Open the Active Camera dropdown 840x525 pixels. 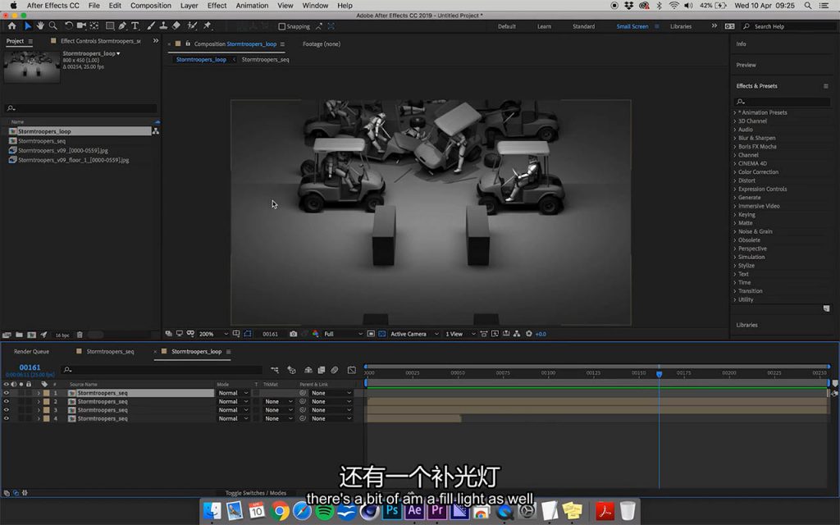414,334
